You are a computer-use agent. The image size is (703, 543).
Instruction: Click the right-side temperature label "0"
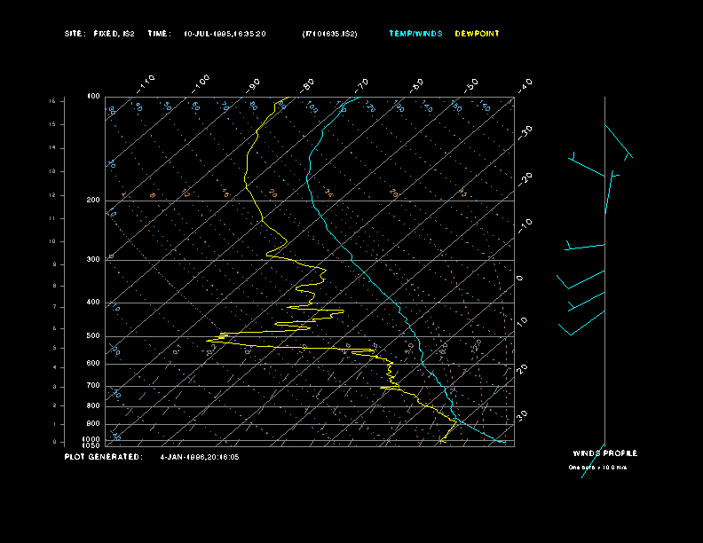pyautogui.click(x=519, y=279)
